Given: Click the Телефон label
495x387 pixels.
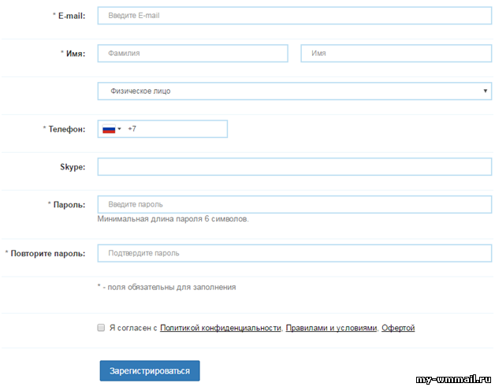Looking at the screenshot, I should (64, 128).
